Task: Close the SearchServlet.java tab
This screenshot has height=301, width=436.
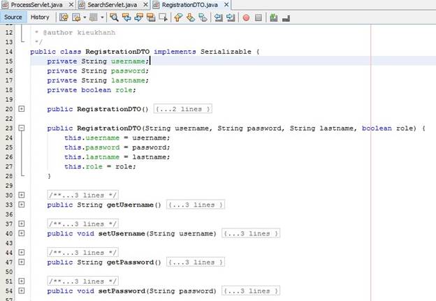Action: [x=146, y=5]
